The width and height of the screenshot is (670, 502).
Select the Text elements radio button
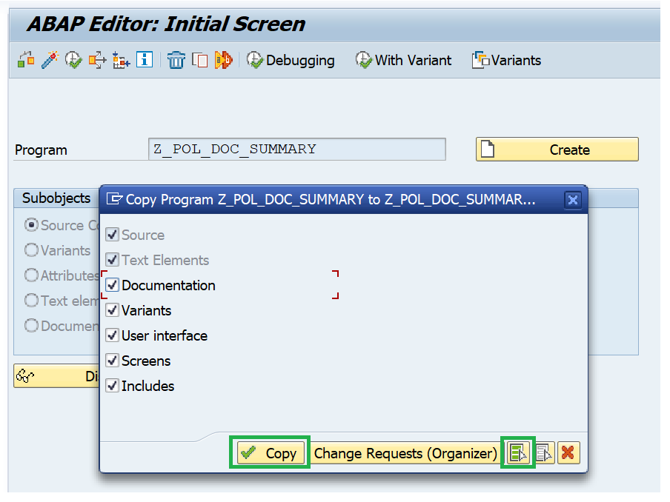click(31, 301)
